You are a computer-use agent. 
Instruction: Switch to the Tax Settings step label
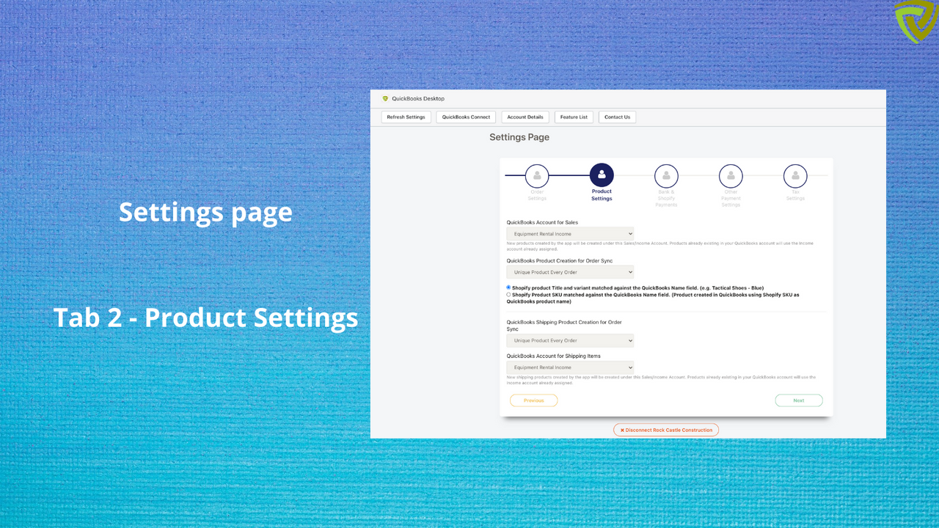(x=795, y=195)
